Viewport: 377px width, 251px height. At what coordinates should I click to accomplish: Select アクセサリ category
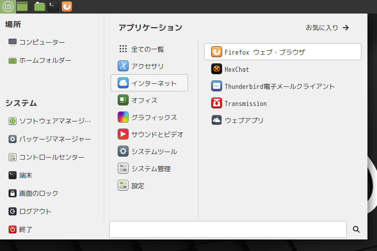[x=149, y=66]
